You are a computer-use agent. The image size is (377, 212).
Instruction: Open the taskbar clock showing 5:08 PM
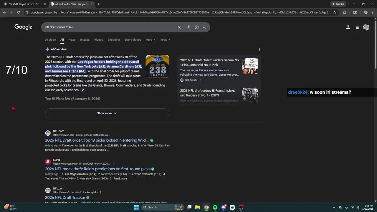[x=369, y=207]
